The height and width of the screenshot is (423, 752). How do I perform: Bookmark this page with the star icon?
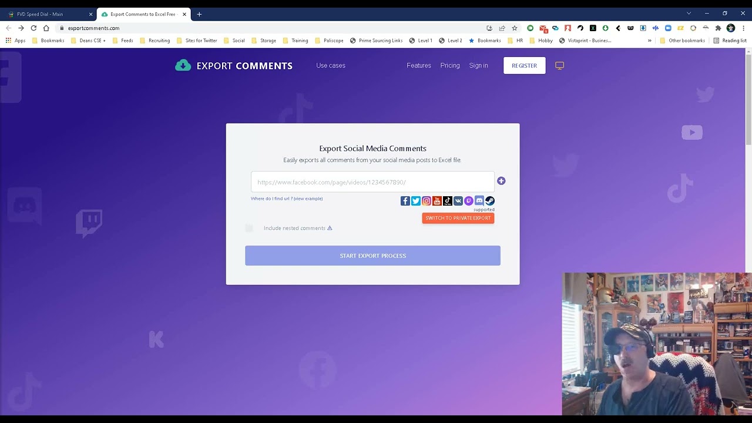click(515, 28)
